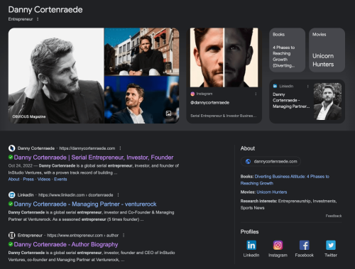Open the Instagram profile icon
The image size is (355, 269).
point(278,245)
